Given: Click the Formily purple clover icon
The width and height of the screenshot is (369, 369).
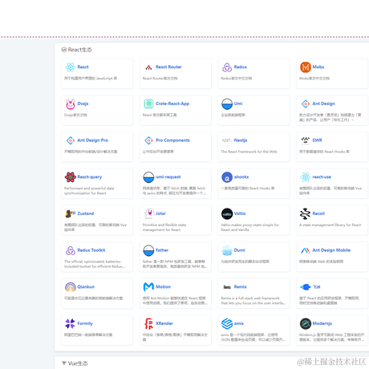Looking at the screenshot, I should (x=71, y=323).
